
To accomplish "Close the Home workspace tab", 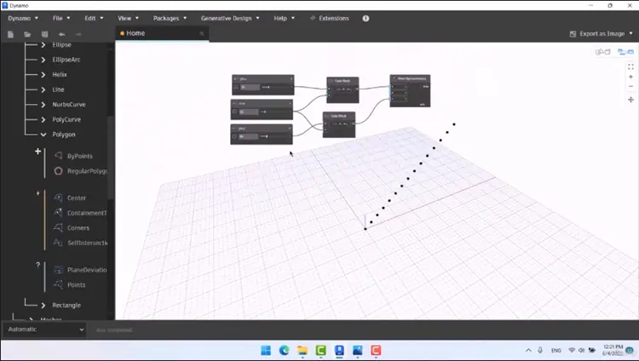I will (202, 33).
